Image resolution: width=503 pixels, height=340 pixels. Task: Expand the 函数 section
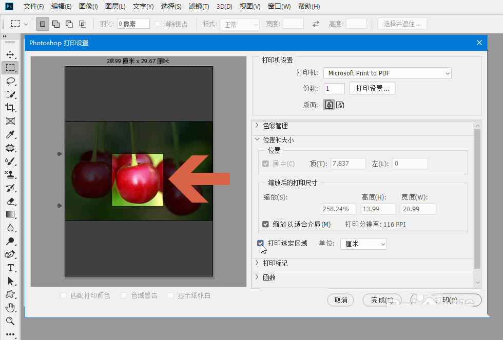(x=257, y=277)
